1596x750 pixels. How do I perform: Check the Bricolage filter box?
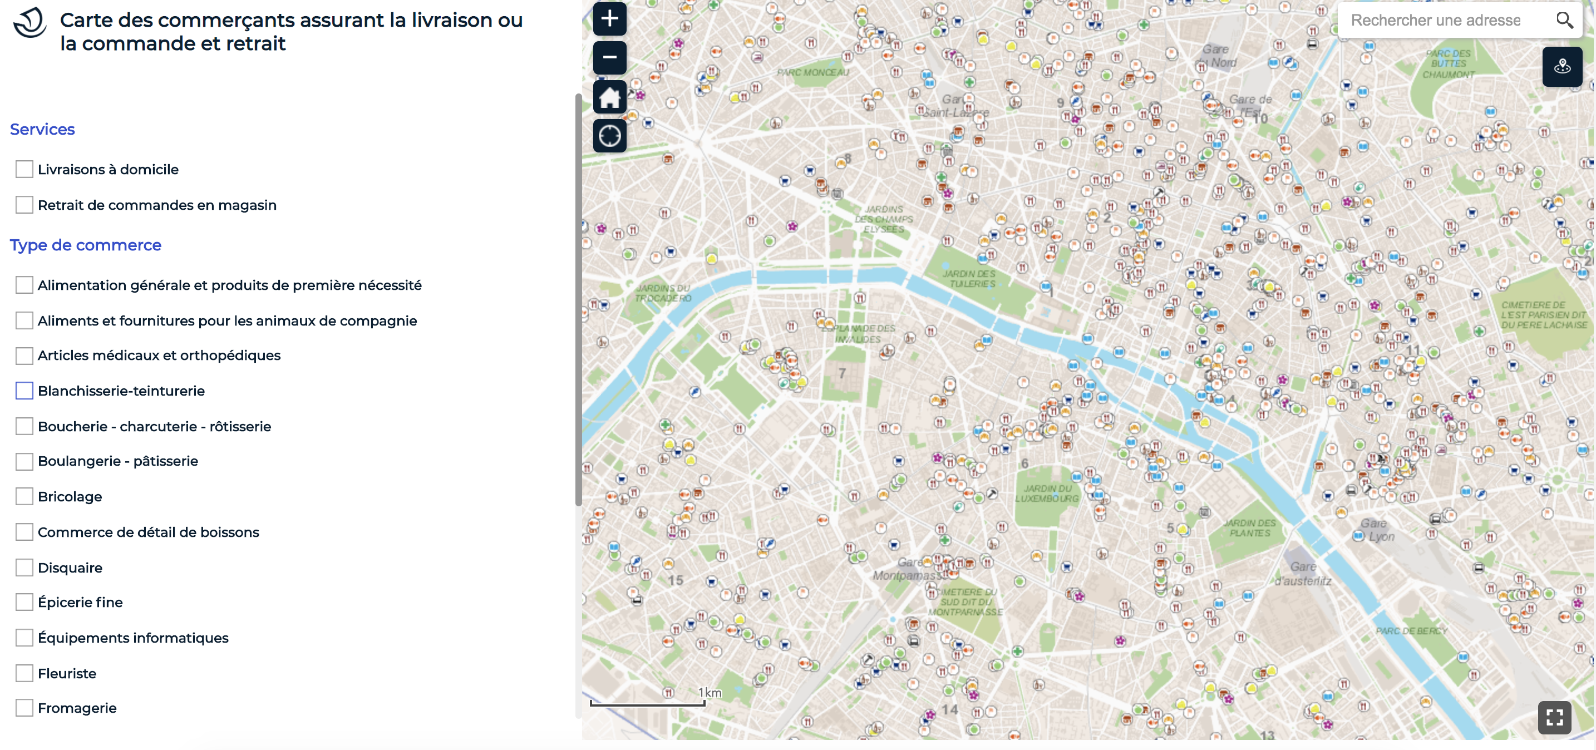coord(24,497)
